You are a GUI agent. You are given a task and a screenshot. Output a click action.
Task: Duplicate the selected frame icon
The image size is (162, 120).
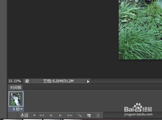89,115
